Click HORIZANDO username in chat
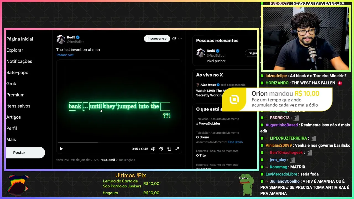 coord(277,83)
